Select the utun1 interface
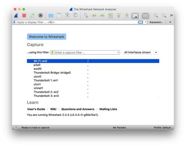The image size is (186, 147). point(93,84)
